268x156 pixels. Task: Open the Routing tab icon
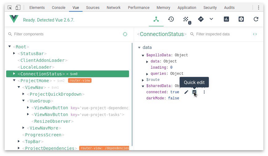click(201, 19)
